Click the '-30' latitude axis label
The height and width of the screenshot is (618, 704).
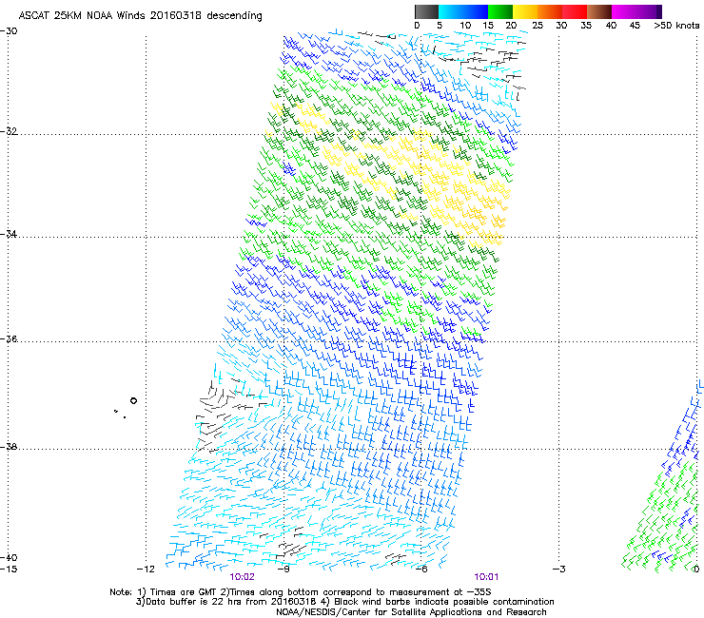[x=9, y=31]
